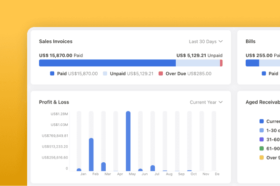Open the Last 30 Days dropdown
The height and width of the screenshot is (186, 280).
(206, 41)
